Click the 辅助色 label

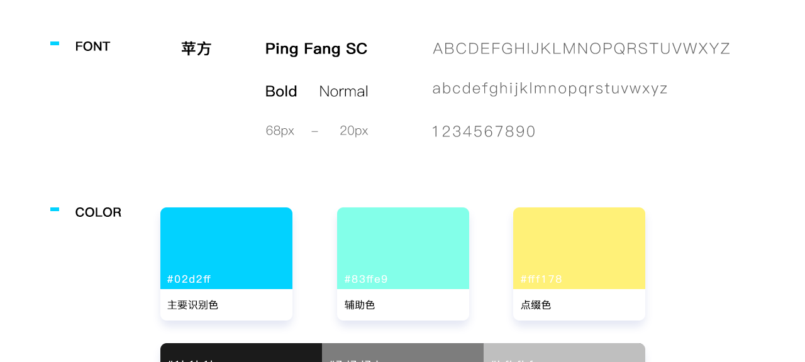[360, 305]
